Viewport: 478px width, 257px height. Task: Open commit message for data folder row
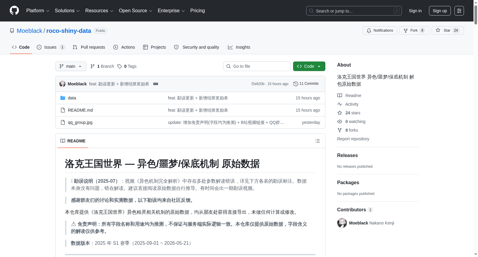198,98
